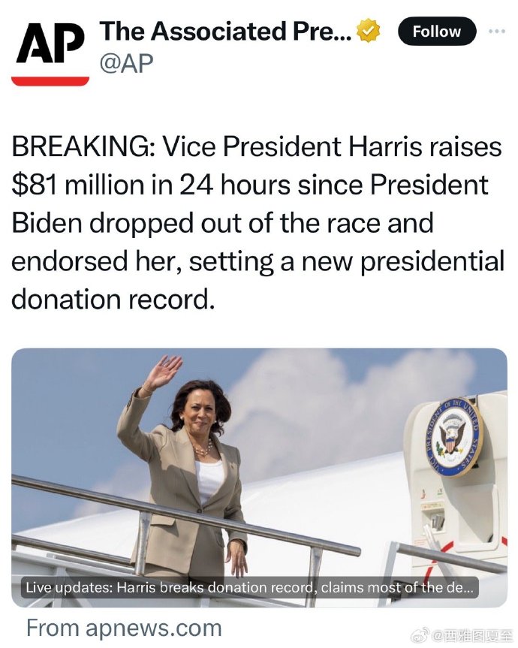The image size is (518, 648).
Task: Select the BREAKING tweet text body
Action: pyautogui.click(x=257, y=223)
